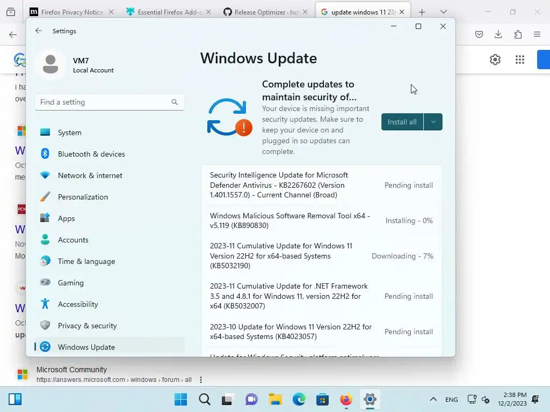
Task: Open Microsoft Community result options menu
Action: 201,379
